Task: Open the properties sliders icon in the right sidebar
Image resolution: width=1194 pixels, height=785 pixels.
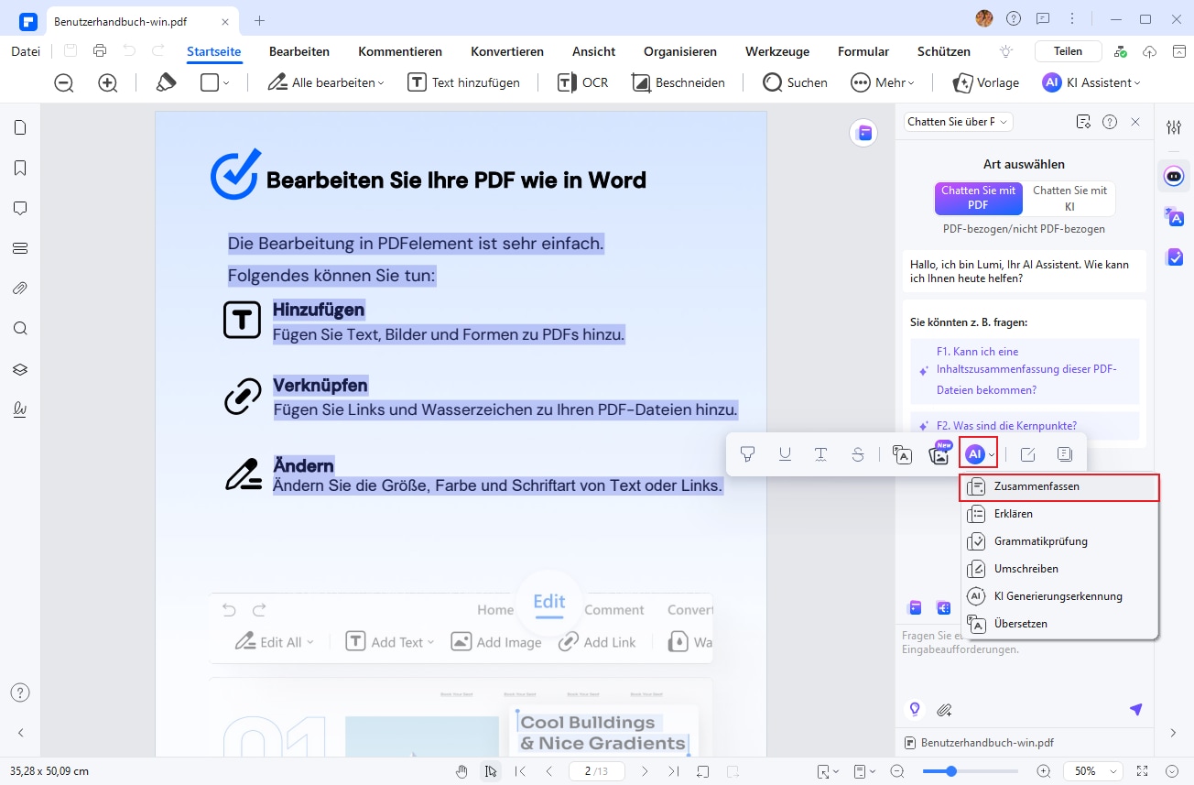Action: pyautogui.click(x=1174, y=127)
